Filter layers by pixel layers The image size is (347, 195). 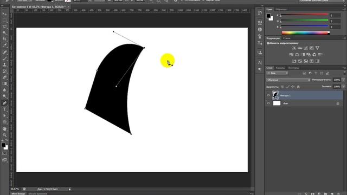coord(304,73)
